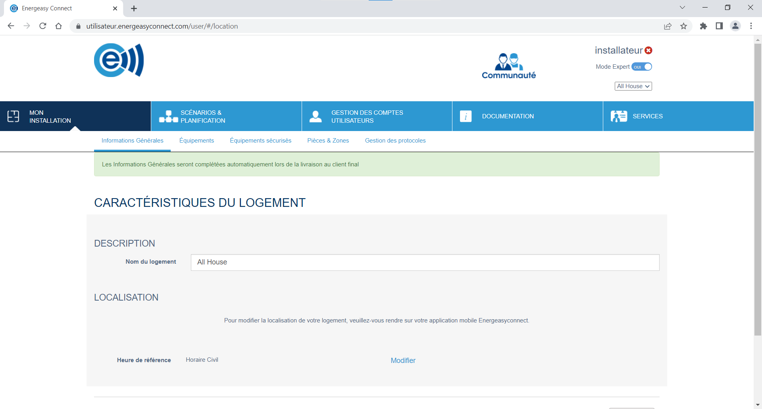762x409 pixels.
Task: Click the Nom du logement input field
Action: [x=425, y=262]
